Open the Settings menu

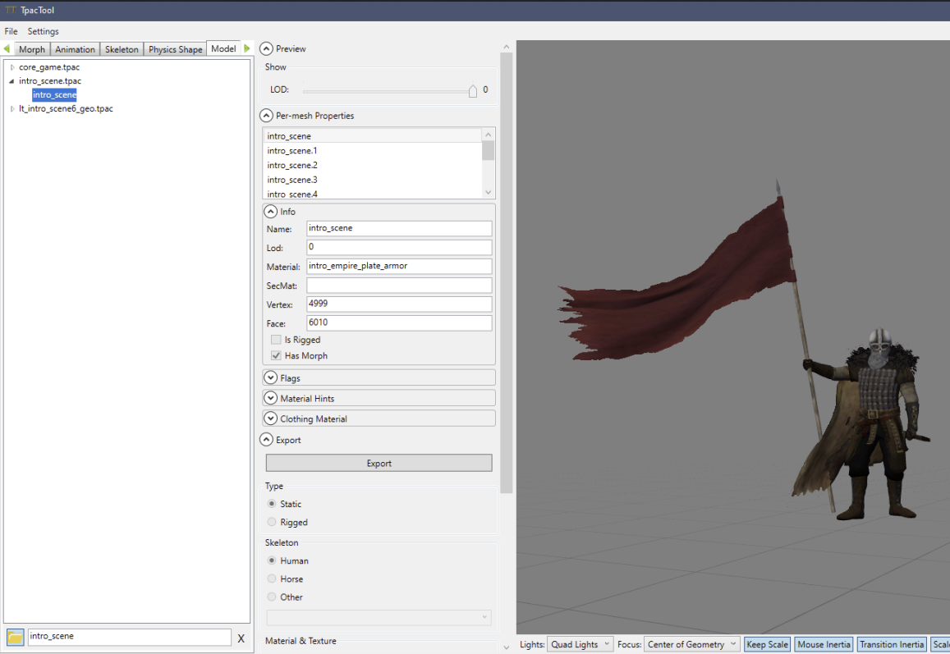[43, 31]
